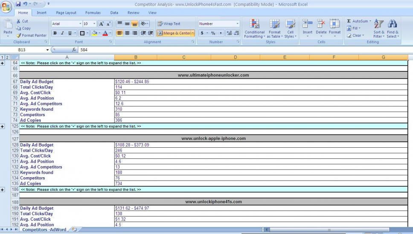Expand grouped rows at row 125
413x234 pixels.
coord(3,126)
